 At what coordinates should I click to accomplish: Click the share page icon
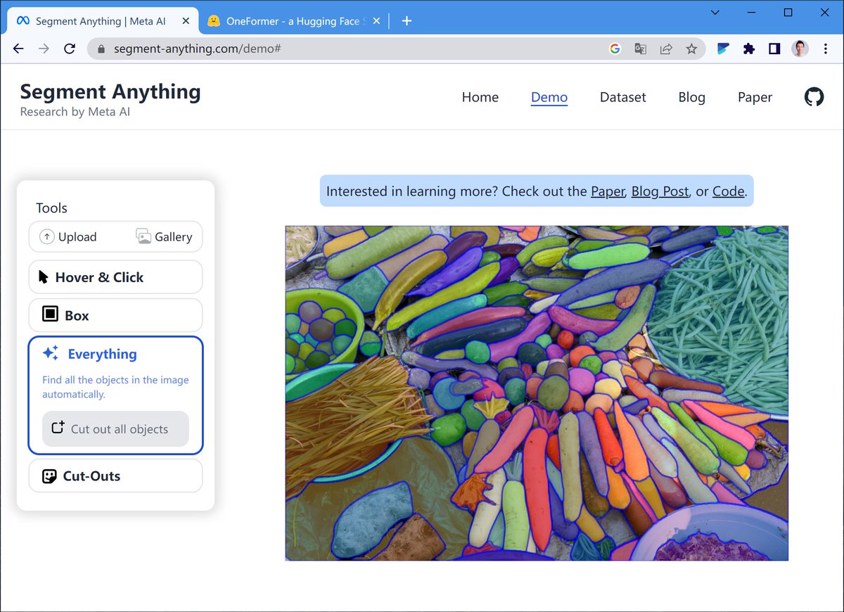665,49
